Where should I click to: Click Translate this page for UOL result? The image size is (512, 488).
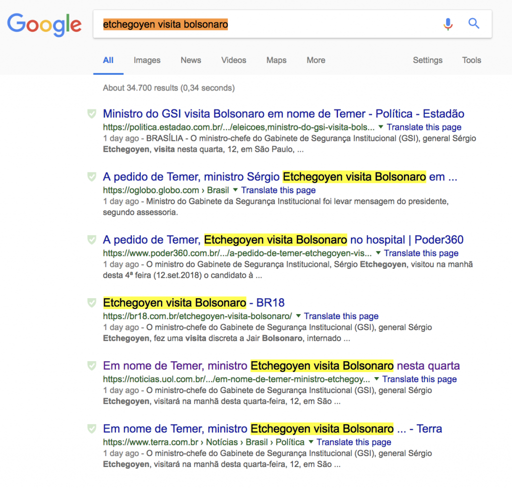click(419, 379)
